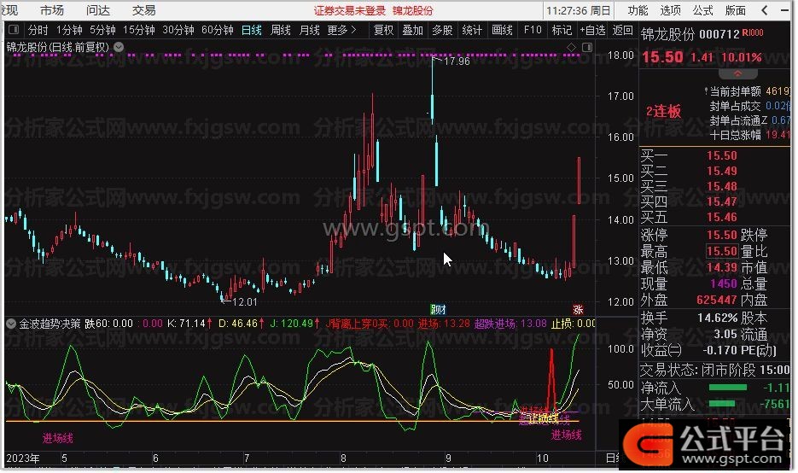
Task: Switch to the 60分钟 period
Action: tap(218, 30)
